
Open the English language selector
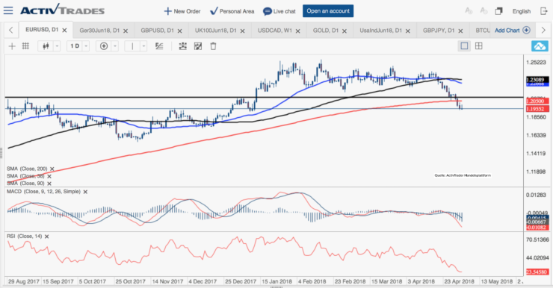click(522, 11)
